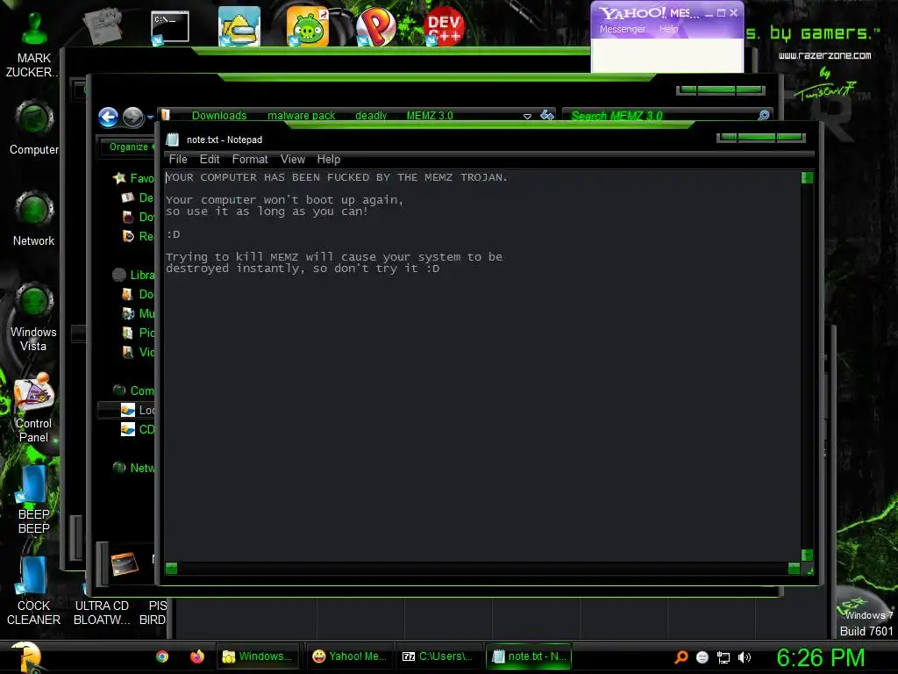Click malware pack in address path
Screen dimensions: 898x674
point(302,116)
